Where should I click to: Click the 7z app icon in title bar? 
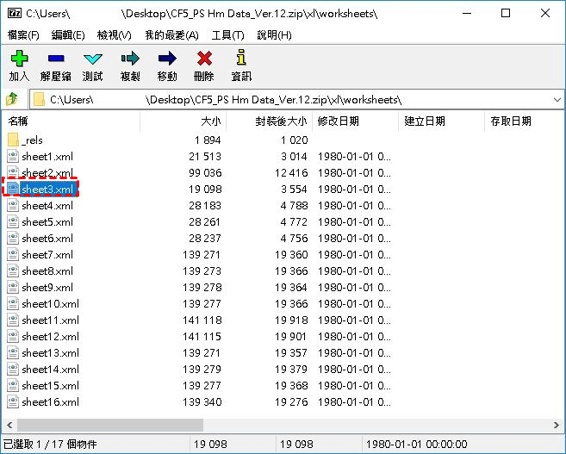coord(15,14)
